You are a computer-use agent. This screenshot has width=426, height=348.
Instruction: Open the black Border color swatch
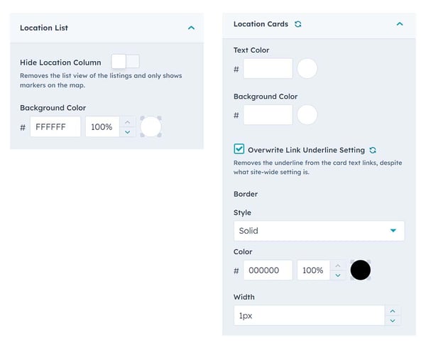[361, 271]
